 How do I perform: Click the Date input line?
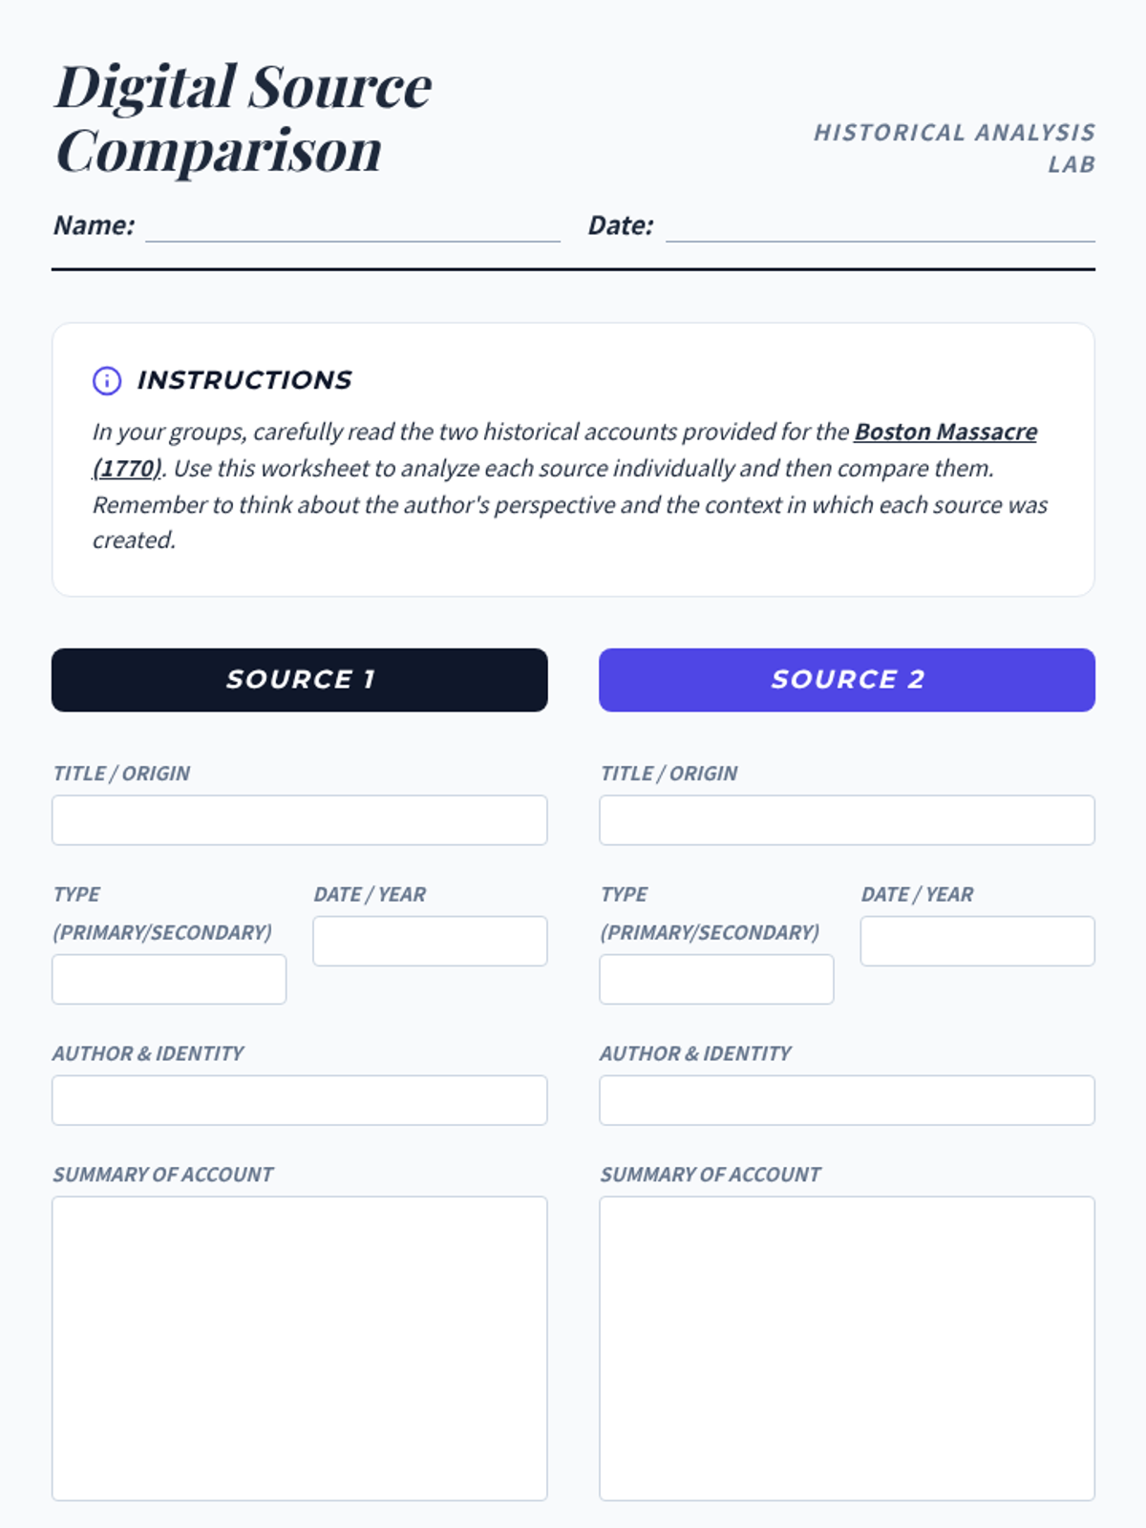click(880, 227)
